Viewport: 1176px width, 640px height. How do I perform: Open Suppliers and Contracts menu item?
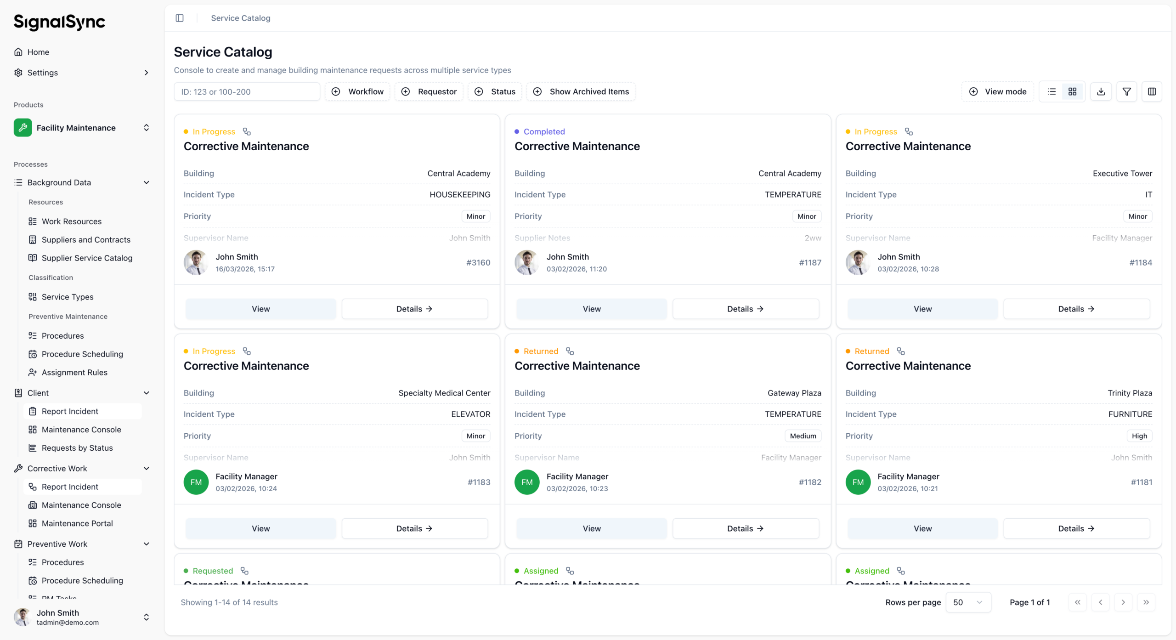(86, 240)
